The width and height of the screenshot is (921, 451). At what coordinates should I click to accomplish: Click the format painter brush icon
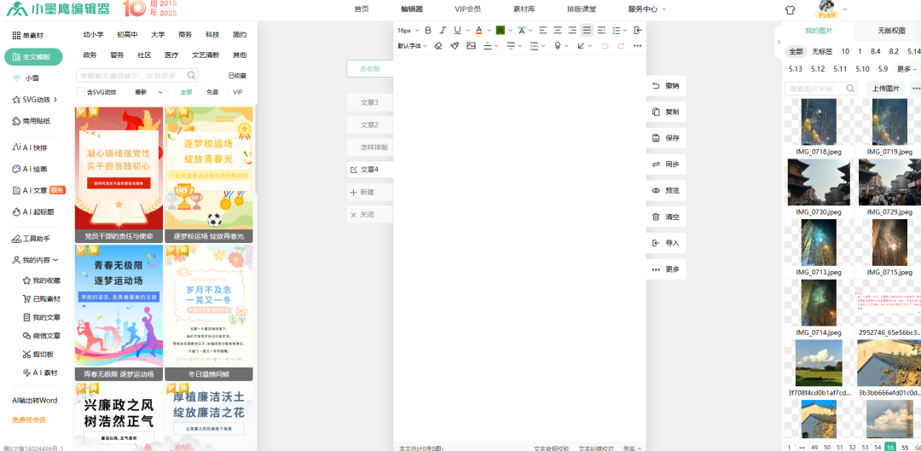tap(455, 46)
